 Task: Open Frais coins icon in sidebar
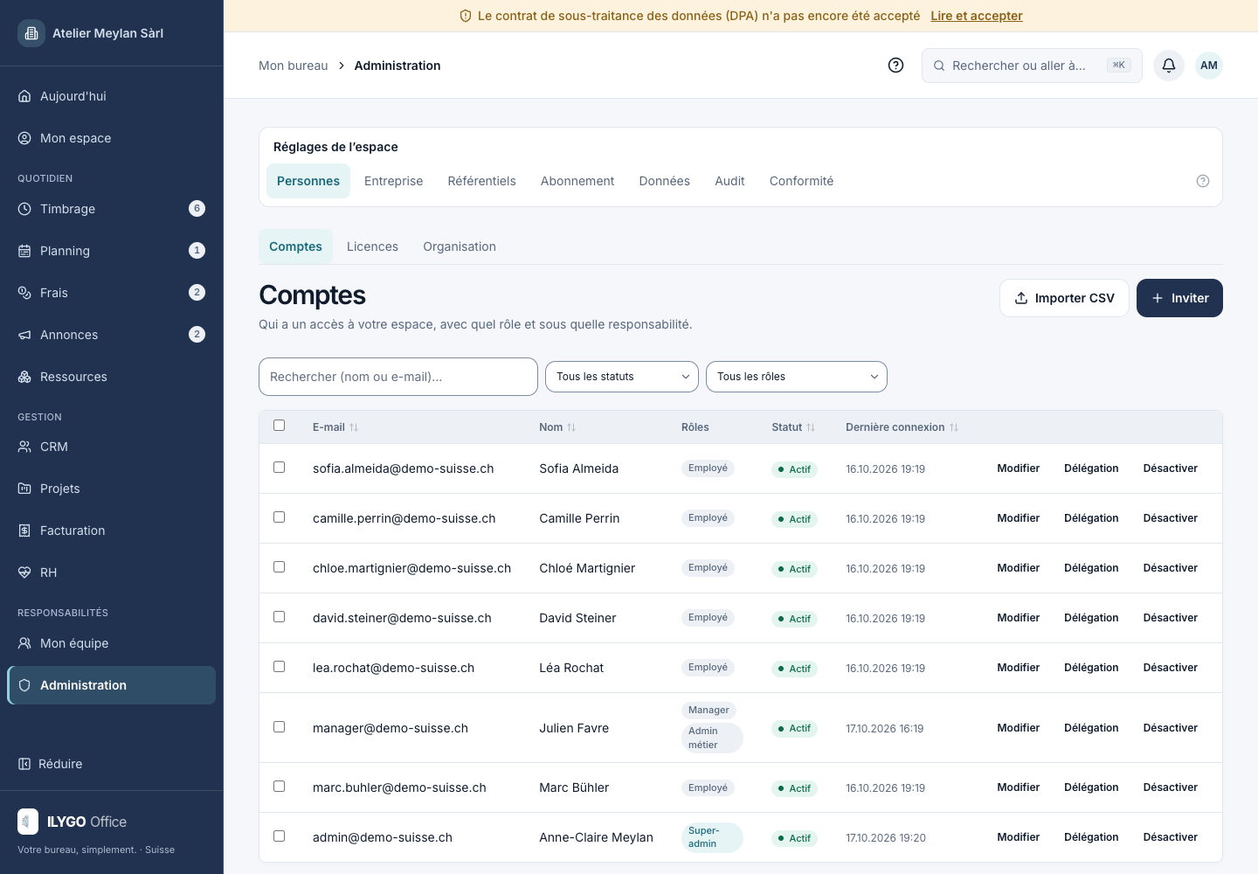pyautogui.click(x=24, y=293)
